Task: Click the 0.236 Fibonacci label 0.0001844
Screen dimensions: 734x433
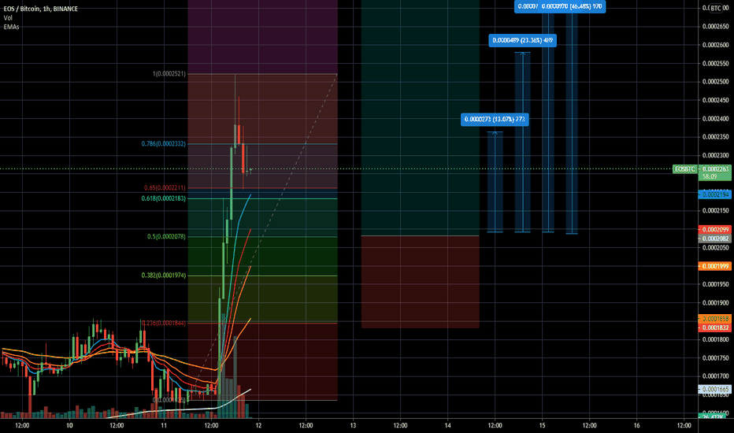Action: tap(163, 323)
